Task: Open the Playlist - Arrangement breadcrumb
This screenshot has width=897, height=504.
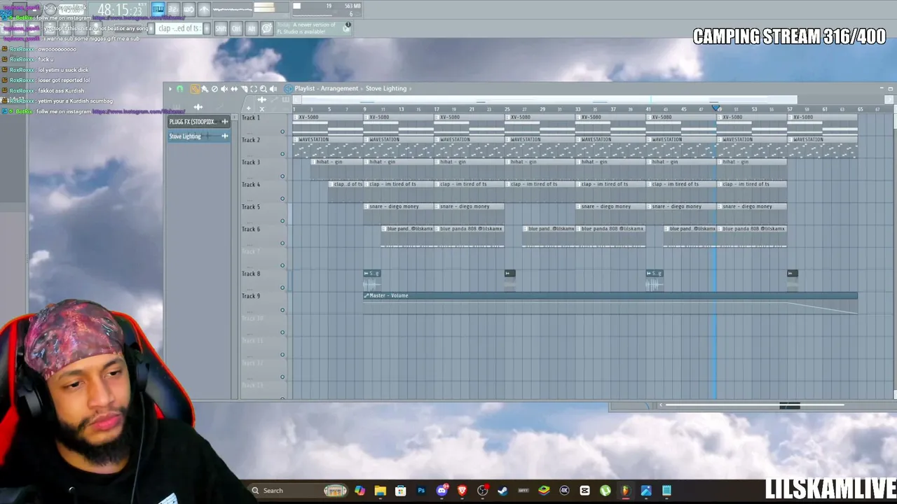Action: [327, 89]
